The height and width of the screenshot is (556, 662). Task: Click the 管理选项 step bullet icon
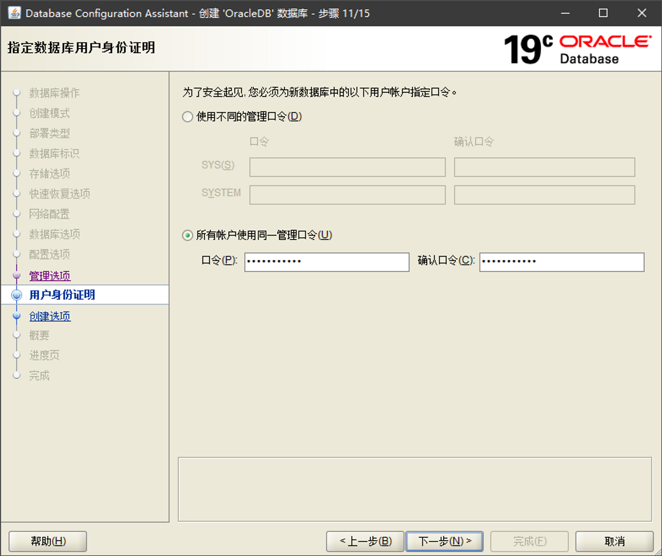click(17, 276)
